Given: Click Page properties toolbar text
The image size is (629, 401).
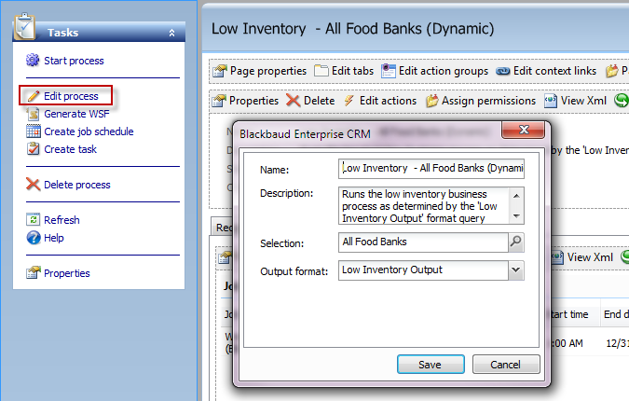Looking at the screenshot, I should coord(268,71).
